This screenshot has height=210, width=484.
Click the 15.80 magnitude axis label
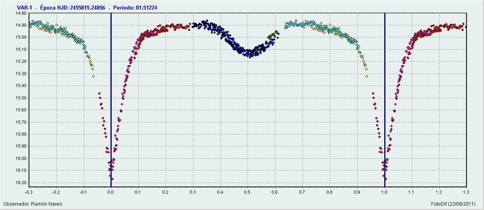tap(21, 134)
